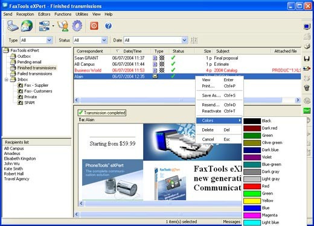
Task: Choose View in the context menu
Action: tap(219, 80)
